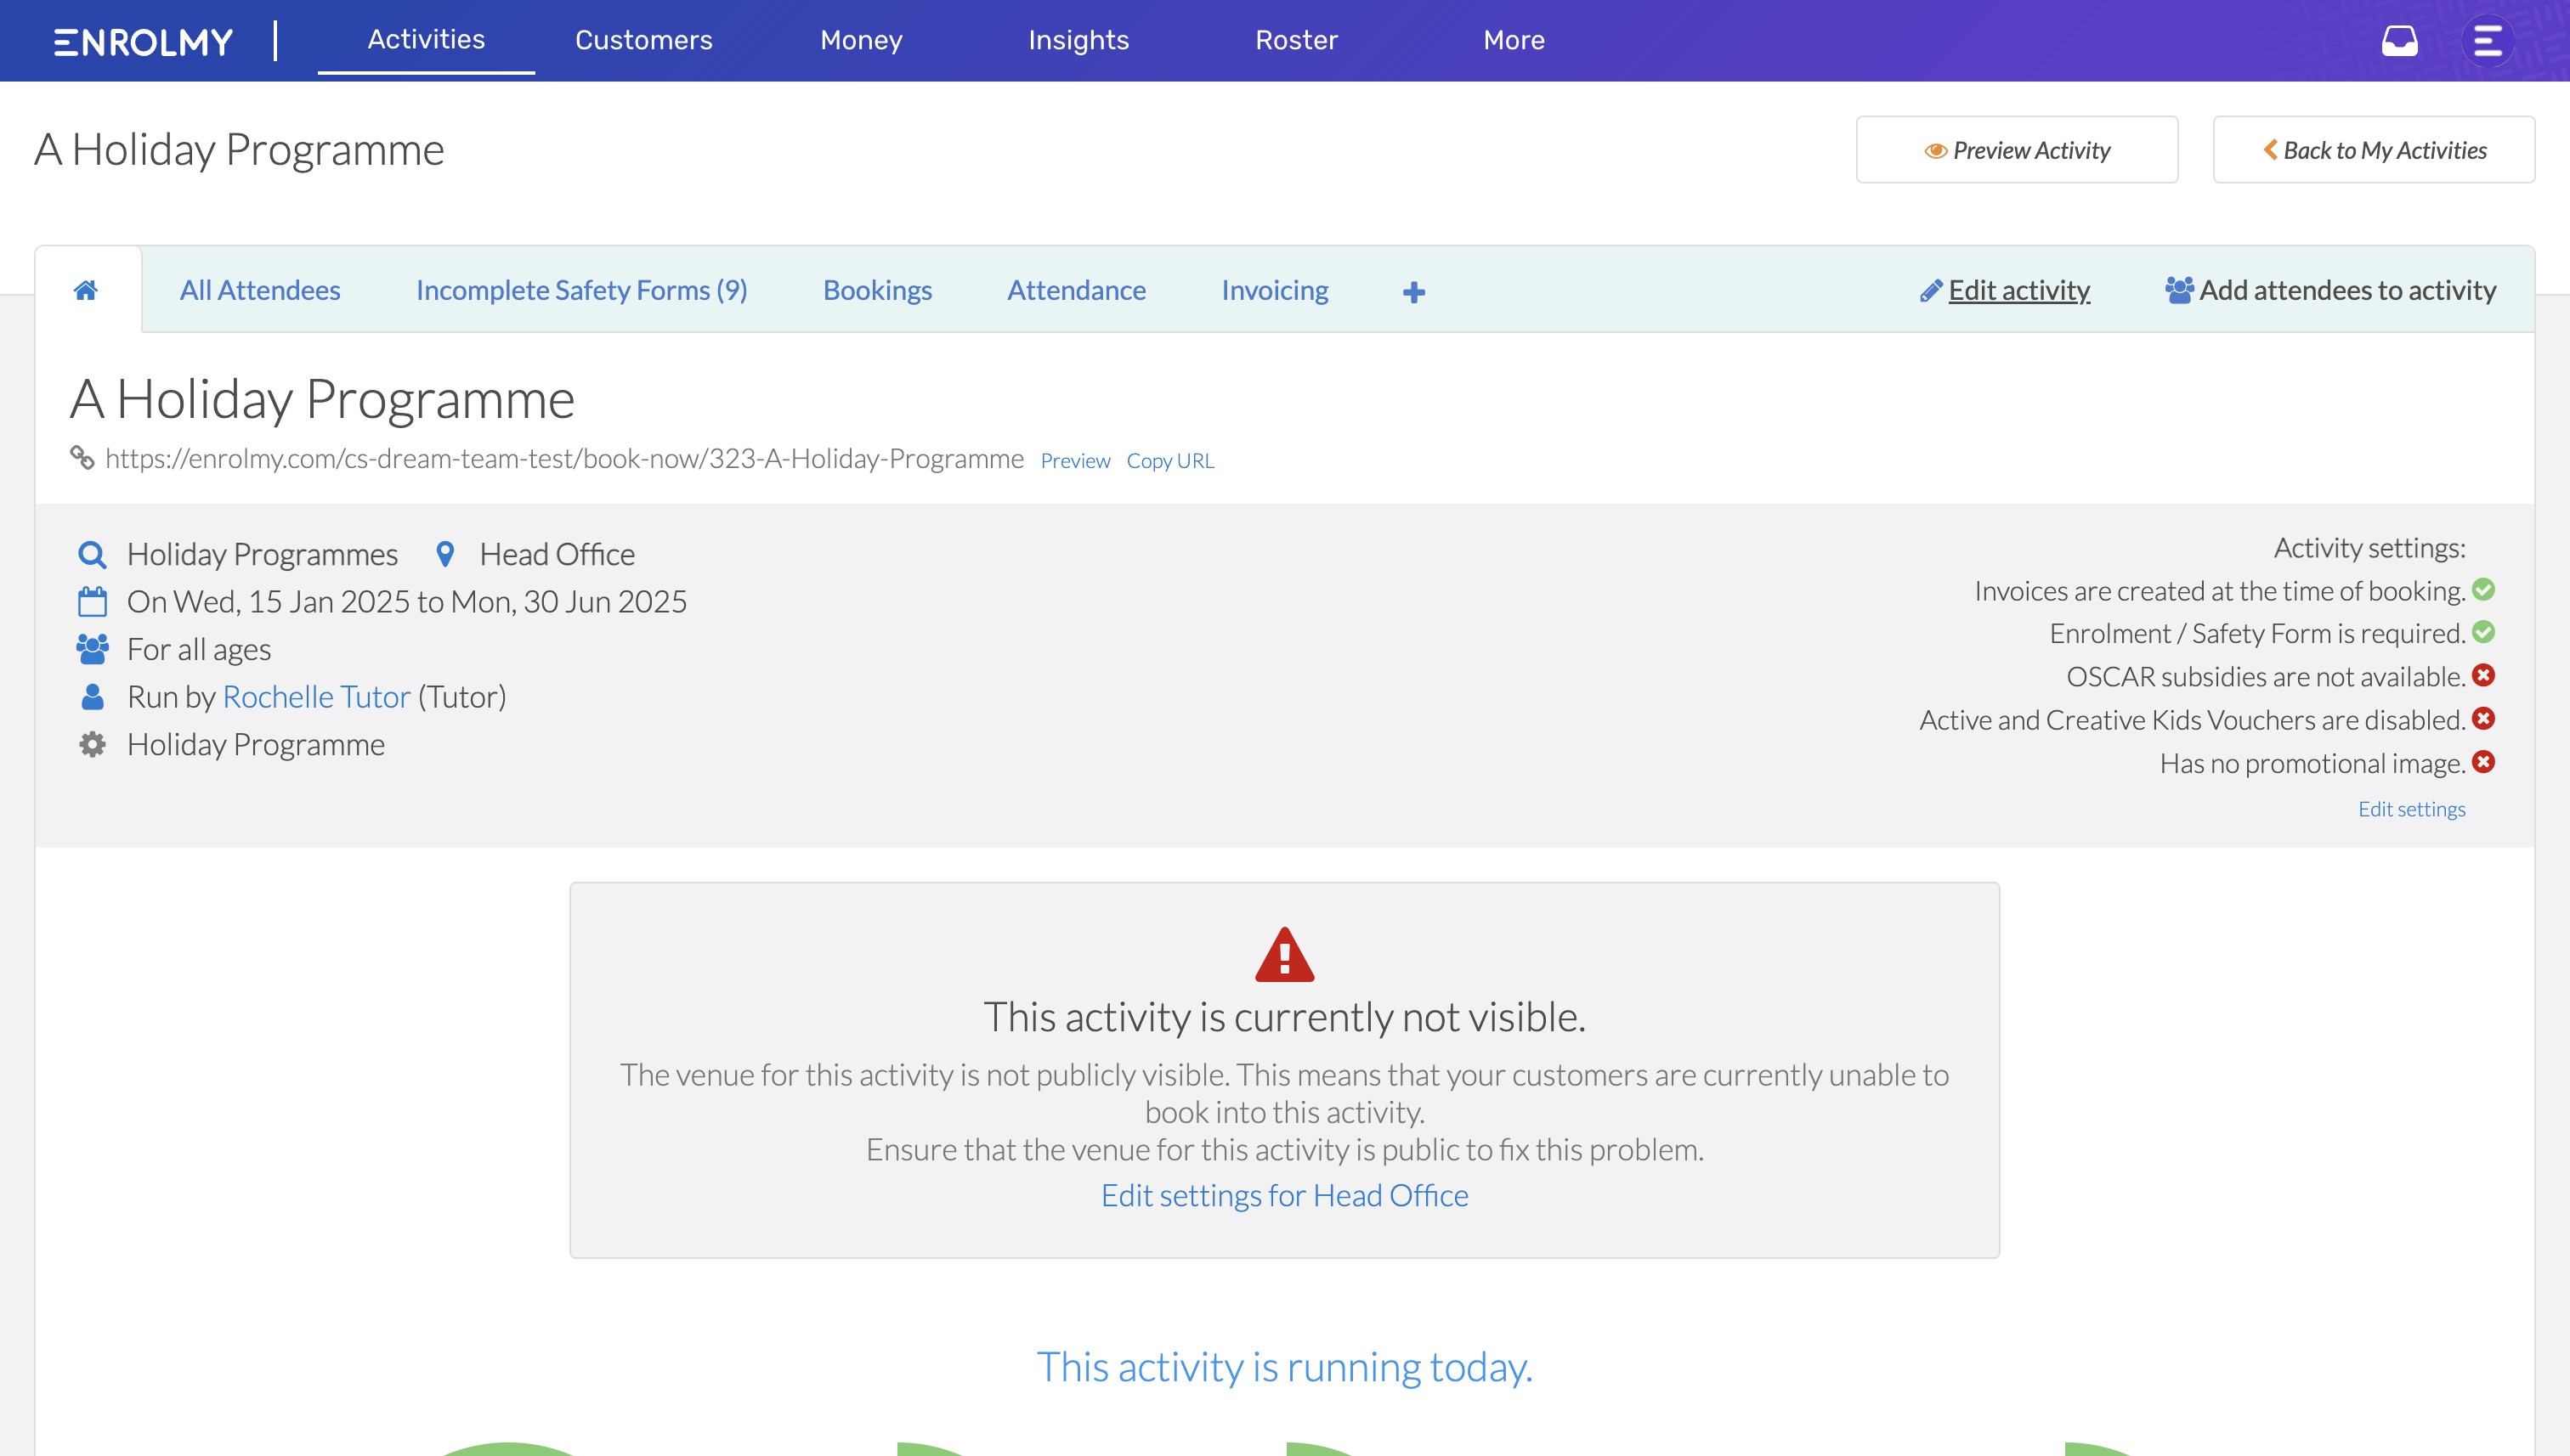Open the Insights menu

1078,40
